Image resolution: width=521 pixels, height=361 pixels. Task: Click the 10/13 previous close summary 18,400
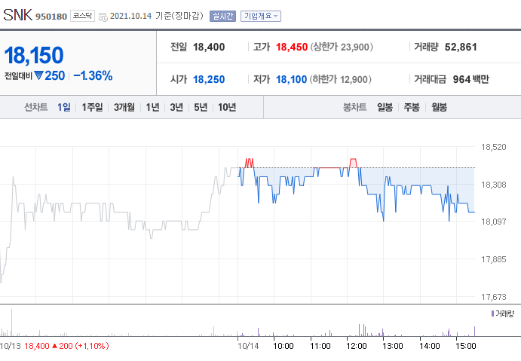36,347
